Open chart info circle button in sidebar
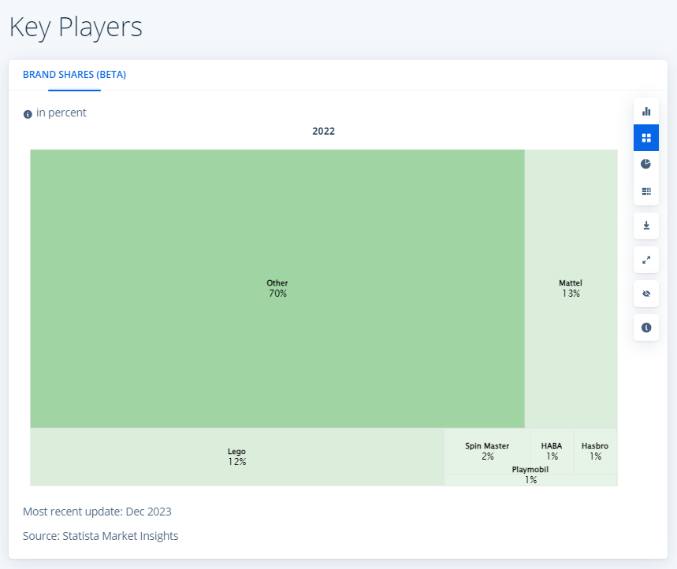Image resolution: width=677 pixels, height=569 pixels. click(x=646, y=327)
